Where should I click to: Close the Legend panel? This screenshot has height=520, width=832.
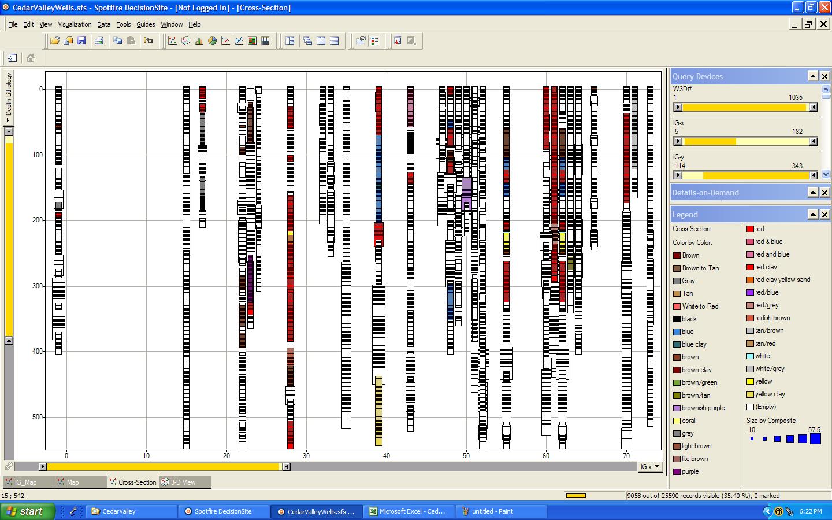point(825,214)
